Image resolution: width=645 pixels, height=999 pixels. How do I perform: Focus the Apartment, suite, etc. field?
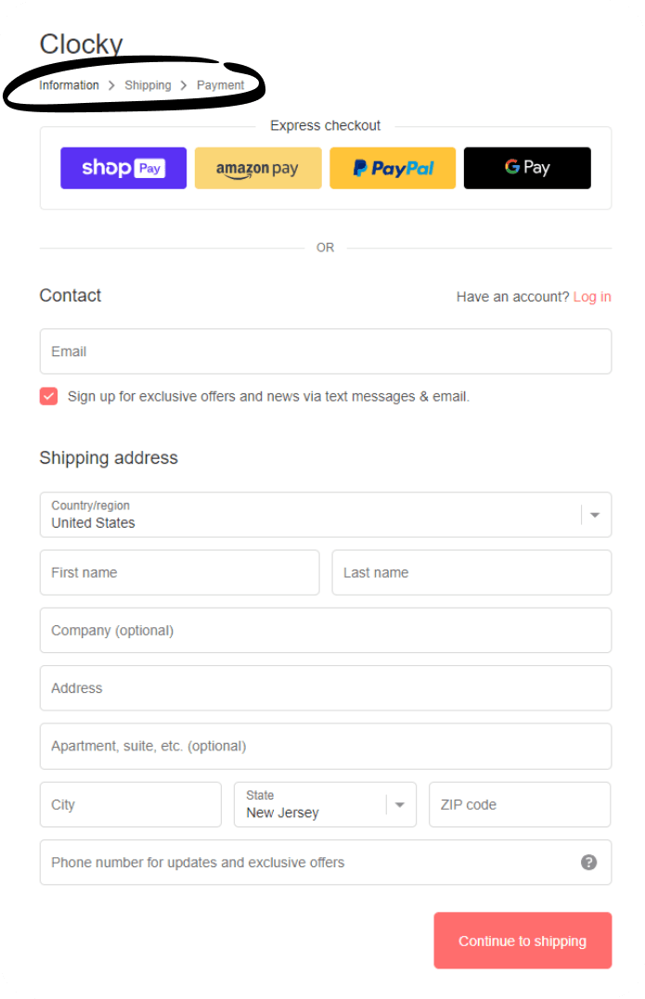point(326,746)
